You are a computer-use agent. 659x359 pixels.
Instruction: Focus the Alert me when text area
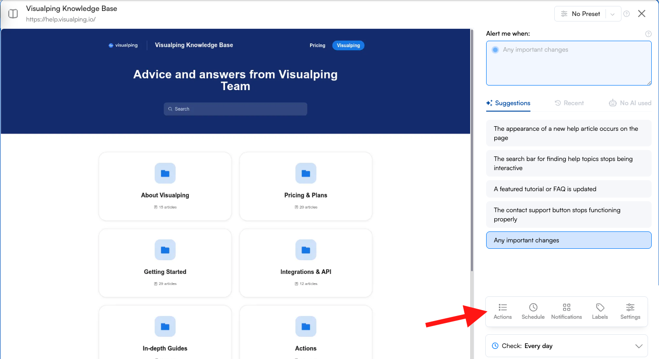568,63
